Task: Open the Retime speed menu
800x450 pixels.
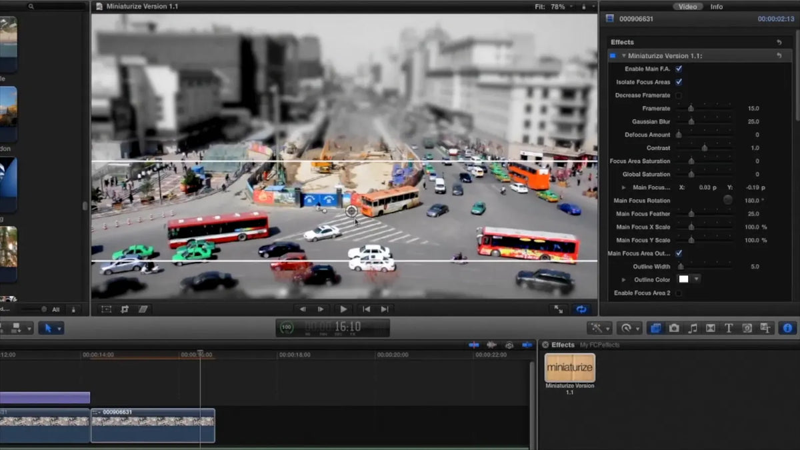Action: coord(630,328)
